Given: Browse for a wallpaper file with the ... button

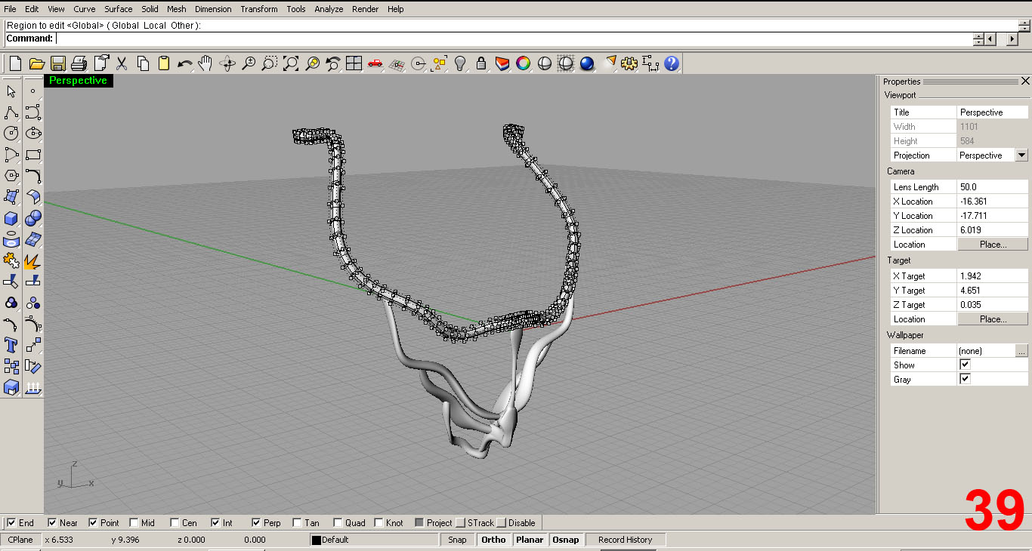Looking at the screenshot, I should point(1021,351).
